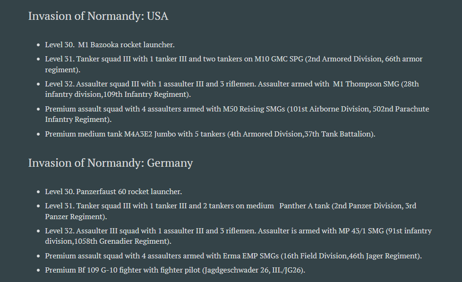Click the "Invasion of Normandy: Germany" heading
The width and height of the screenshot is (462, 282).
[111, 163]
